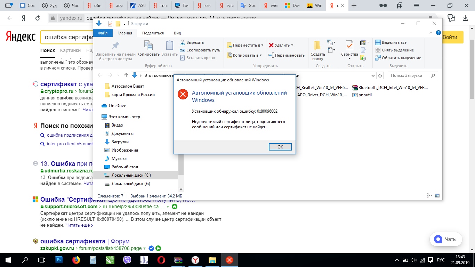Pin to Quick access (Закрепить на панели)
Image resolution: width=475 pixels, height=267 pixels.
coord(116,50)
